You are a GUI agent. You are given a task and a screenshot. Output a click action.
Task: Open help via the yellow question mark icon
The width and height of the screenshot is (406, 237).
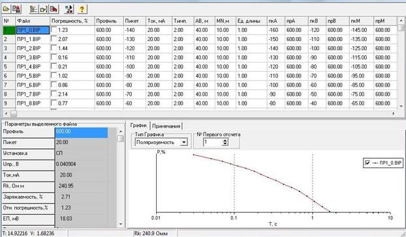[82, 9]
